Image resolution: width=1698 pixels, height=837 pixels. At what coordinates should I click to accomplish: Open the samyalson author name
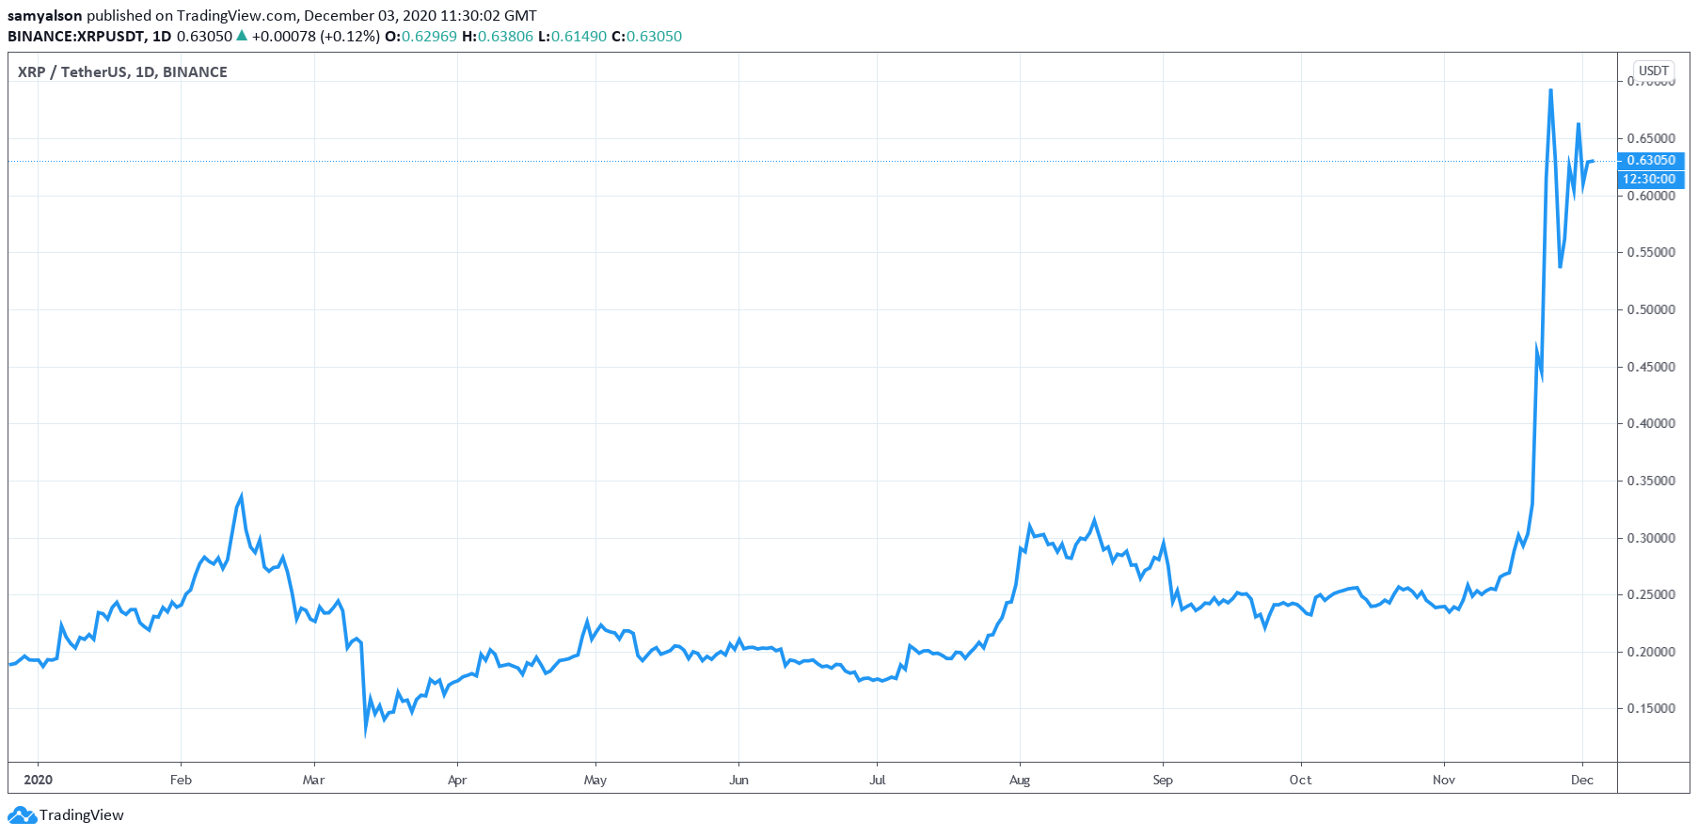[x=44, y=16]
